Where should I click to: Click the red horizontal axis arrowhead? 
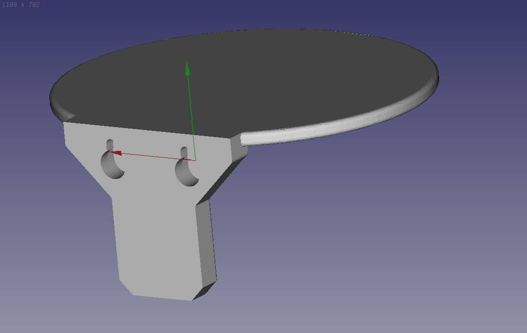115,153
